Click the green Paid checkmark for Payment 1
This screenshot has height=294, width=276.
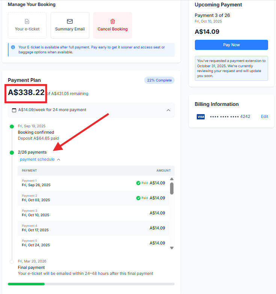pyautogui.click(x=138, y=183)
